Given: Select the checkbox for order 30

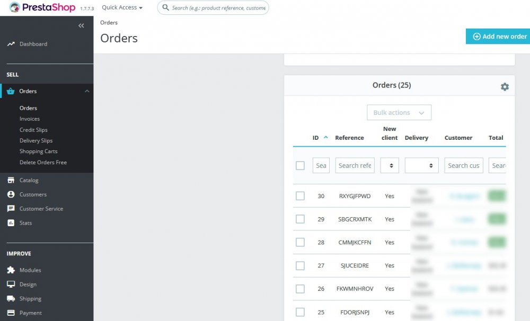Looking at the screenshot, I should [300, 195].
